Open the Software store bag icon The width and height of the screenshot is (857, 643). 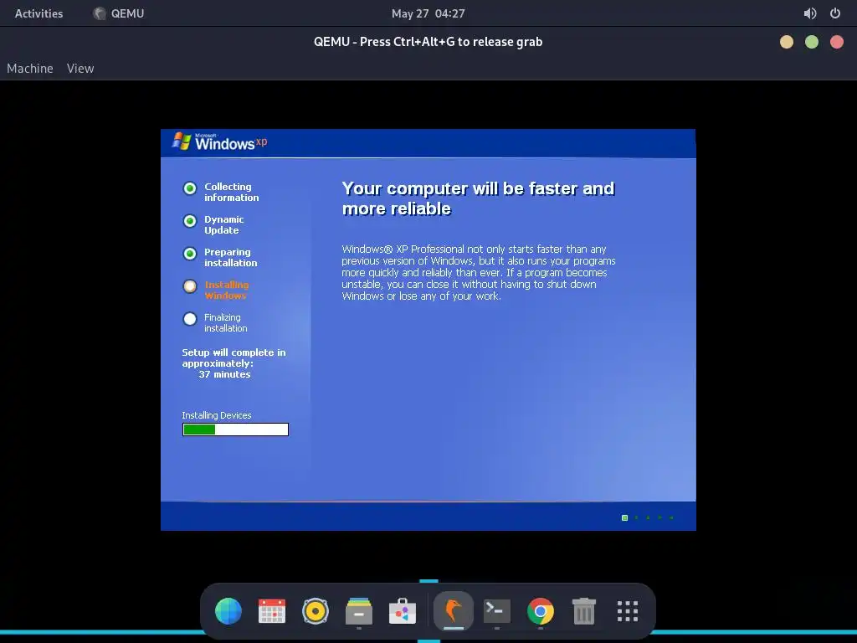[x=403, y=610]
